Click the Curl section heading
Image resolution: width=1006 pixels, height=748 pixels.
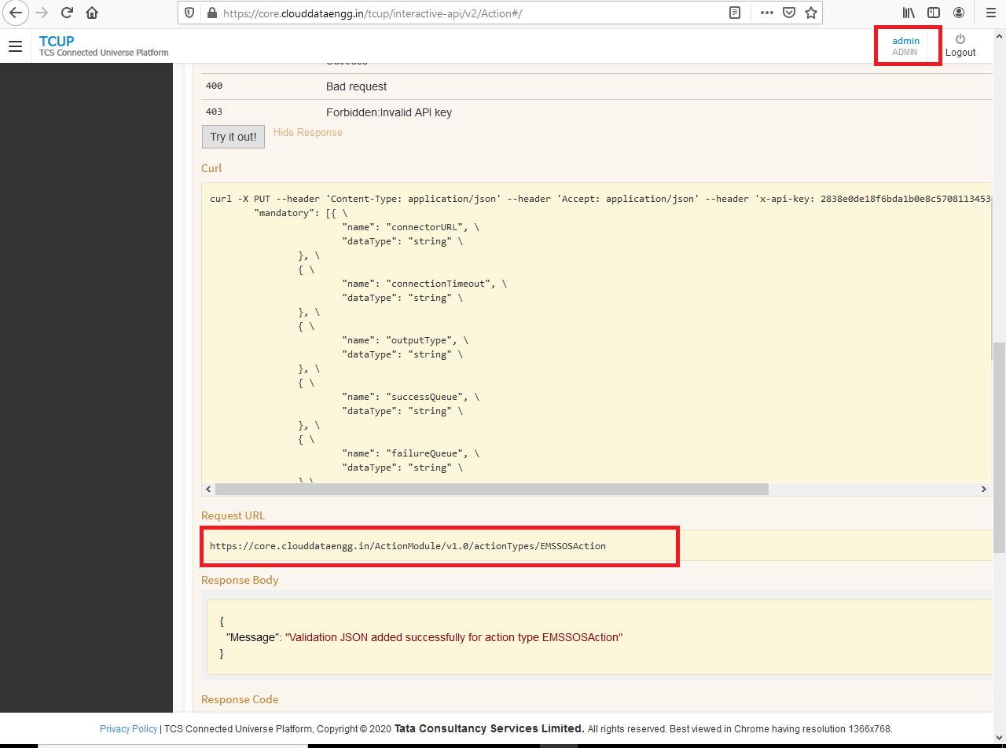211,168
